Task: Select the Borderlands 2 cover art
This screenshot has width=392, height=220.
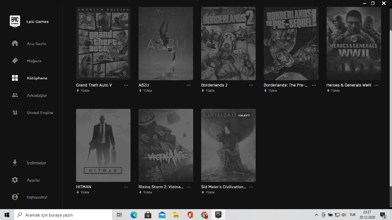Action: coord(228,44)
